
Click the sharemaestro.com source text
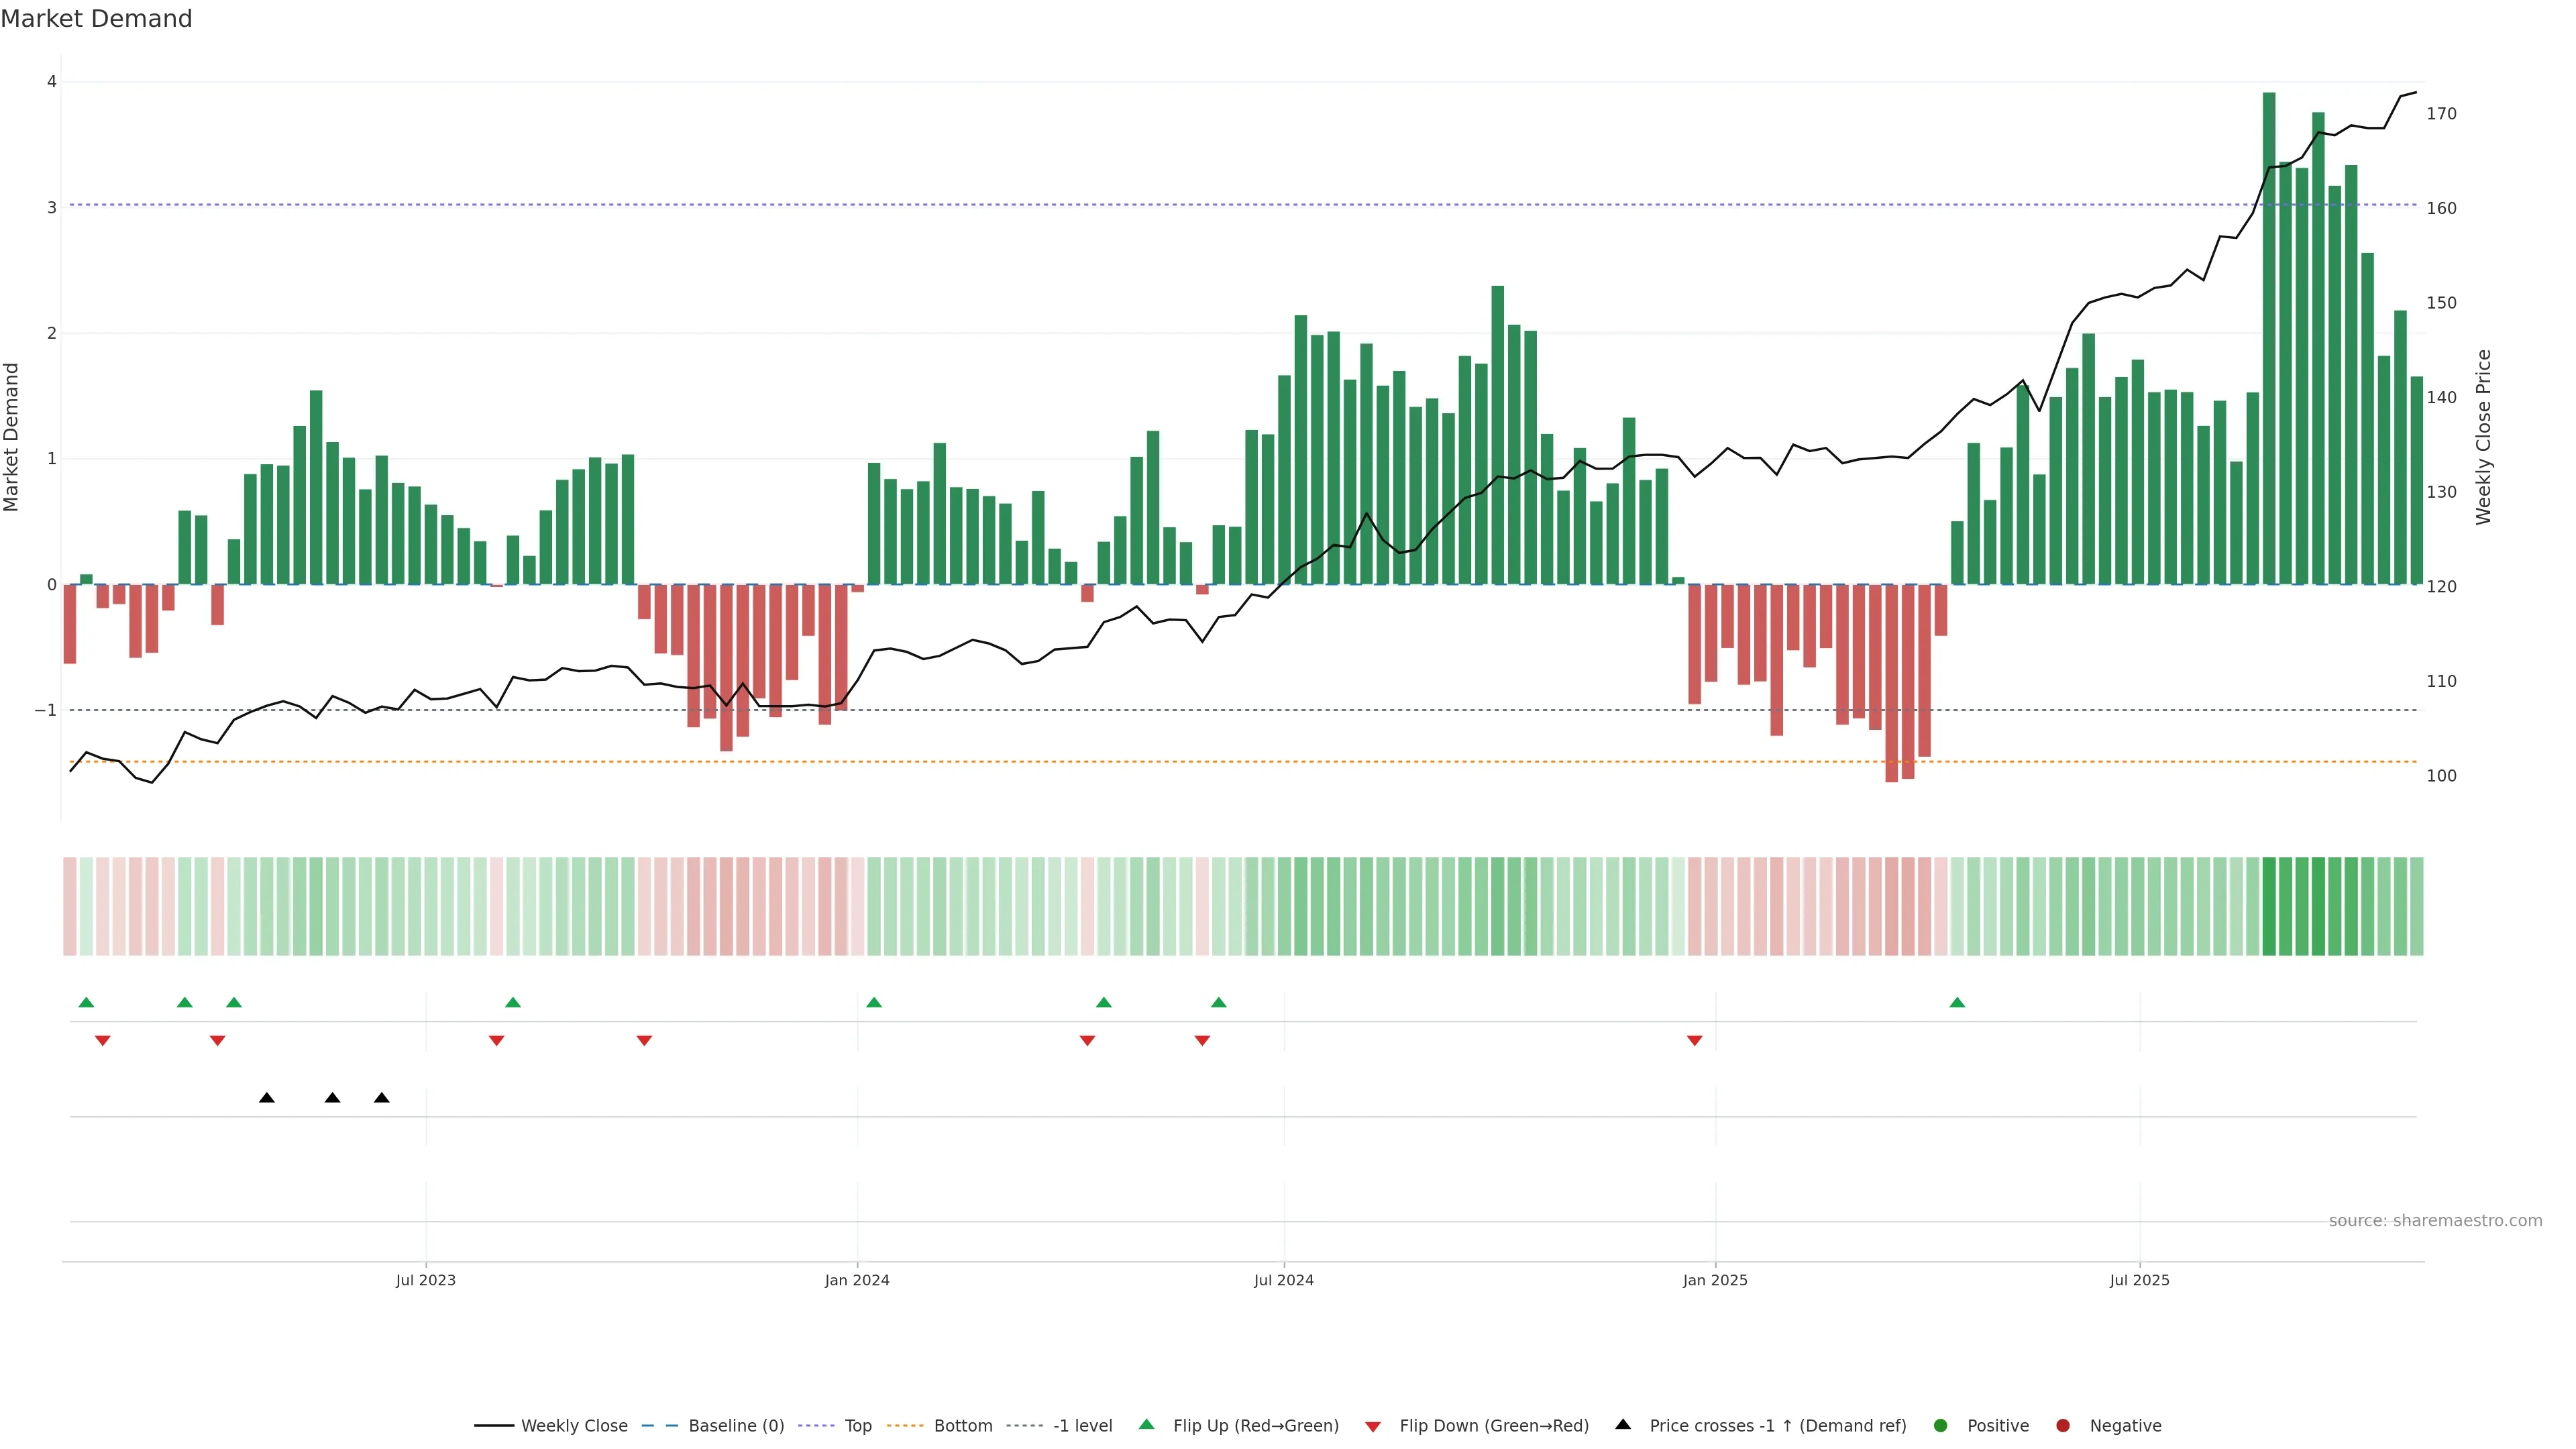pyautogui.click(x=2435, y=1221)
